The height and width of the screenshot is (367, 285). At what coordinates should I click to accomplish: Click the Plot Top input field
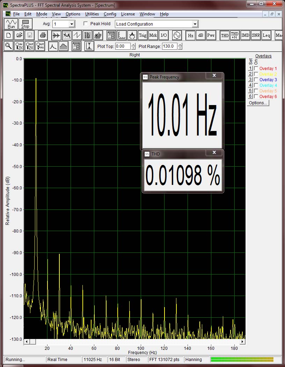pos(123,46)
